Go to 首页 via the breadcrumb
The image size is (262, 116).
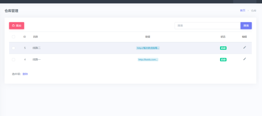coord(242,10)
